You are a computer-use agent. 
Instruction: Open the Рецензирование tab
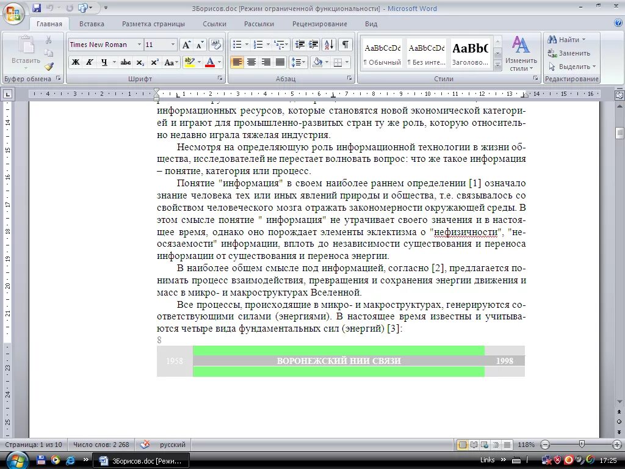pos(320,24)
